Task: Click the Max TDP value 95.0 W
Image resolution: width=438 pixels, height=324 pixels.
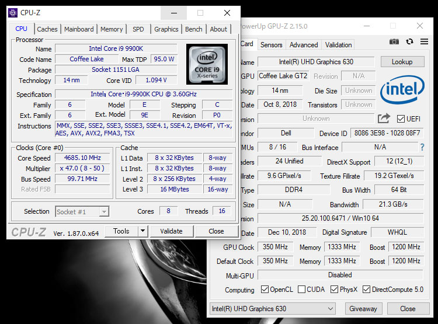Action: pos(164,59)
